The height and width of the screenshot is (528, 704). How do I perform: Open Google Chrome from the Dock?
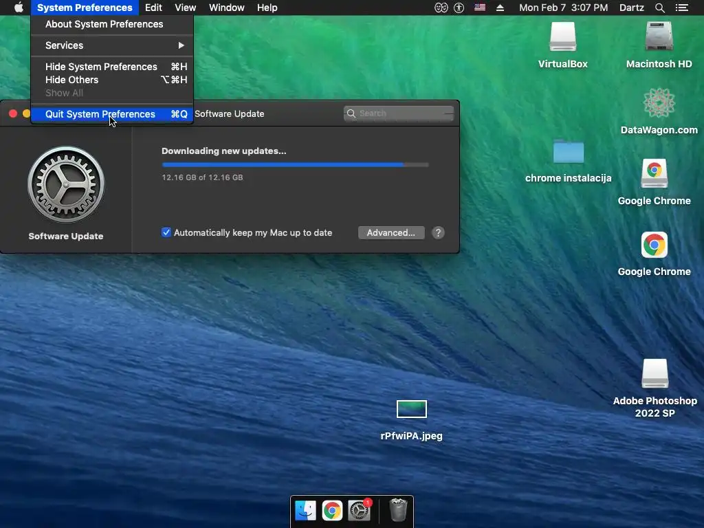(x=332, y=511)
